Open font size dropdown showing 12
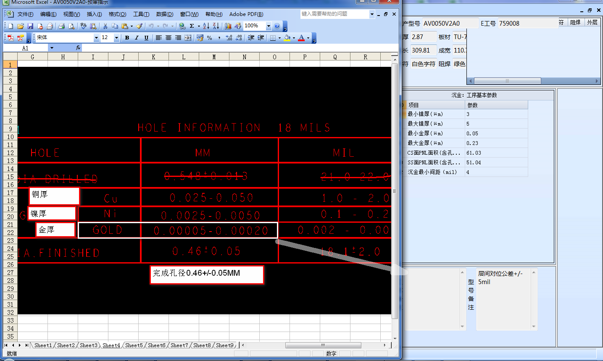This screenshot has height=361, width=603. (117, 38)
